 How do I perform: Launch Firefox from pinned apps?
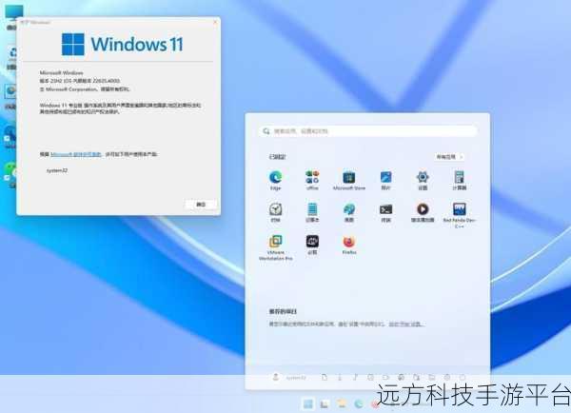point(349,245)
